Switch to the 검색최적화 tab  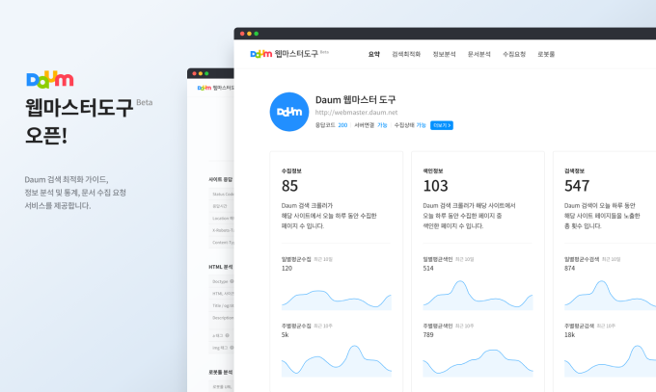(x=406, y=54)
